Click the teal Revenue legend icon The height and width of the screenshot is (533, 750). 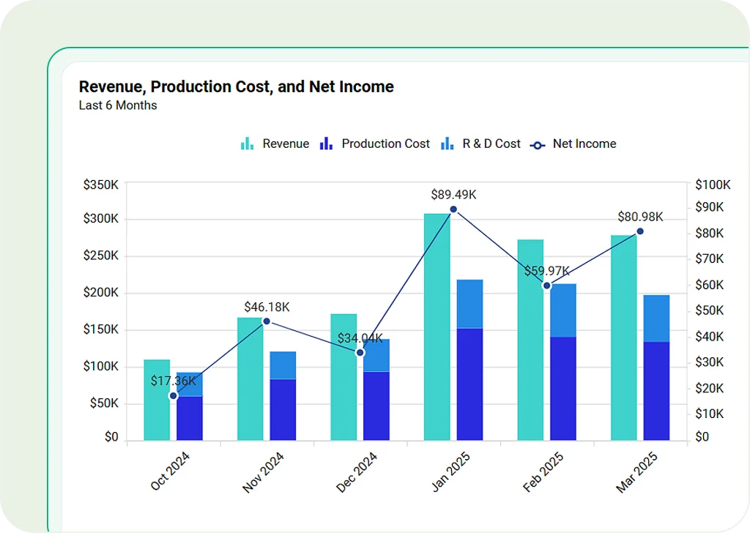pos(247,143)
